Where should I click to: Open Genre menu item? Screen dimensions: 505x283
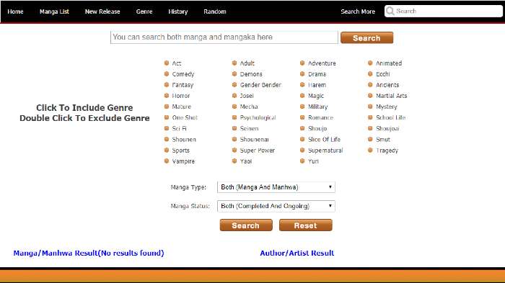coord(144,12)
